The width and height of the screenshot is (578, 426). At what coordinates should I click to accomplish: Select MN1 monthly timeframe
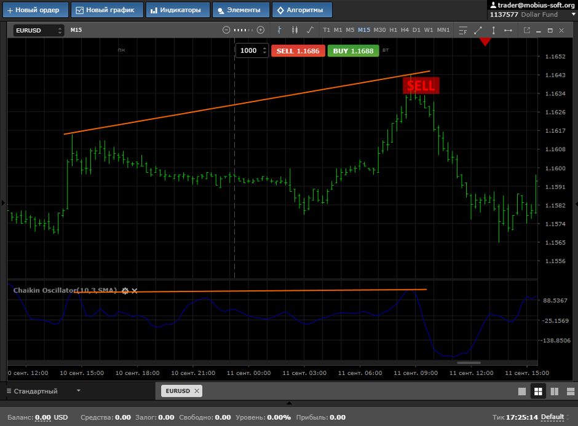coord(443,30)
